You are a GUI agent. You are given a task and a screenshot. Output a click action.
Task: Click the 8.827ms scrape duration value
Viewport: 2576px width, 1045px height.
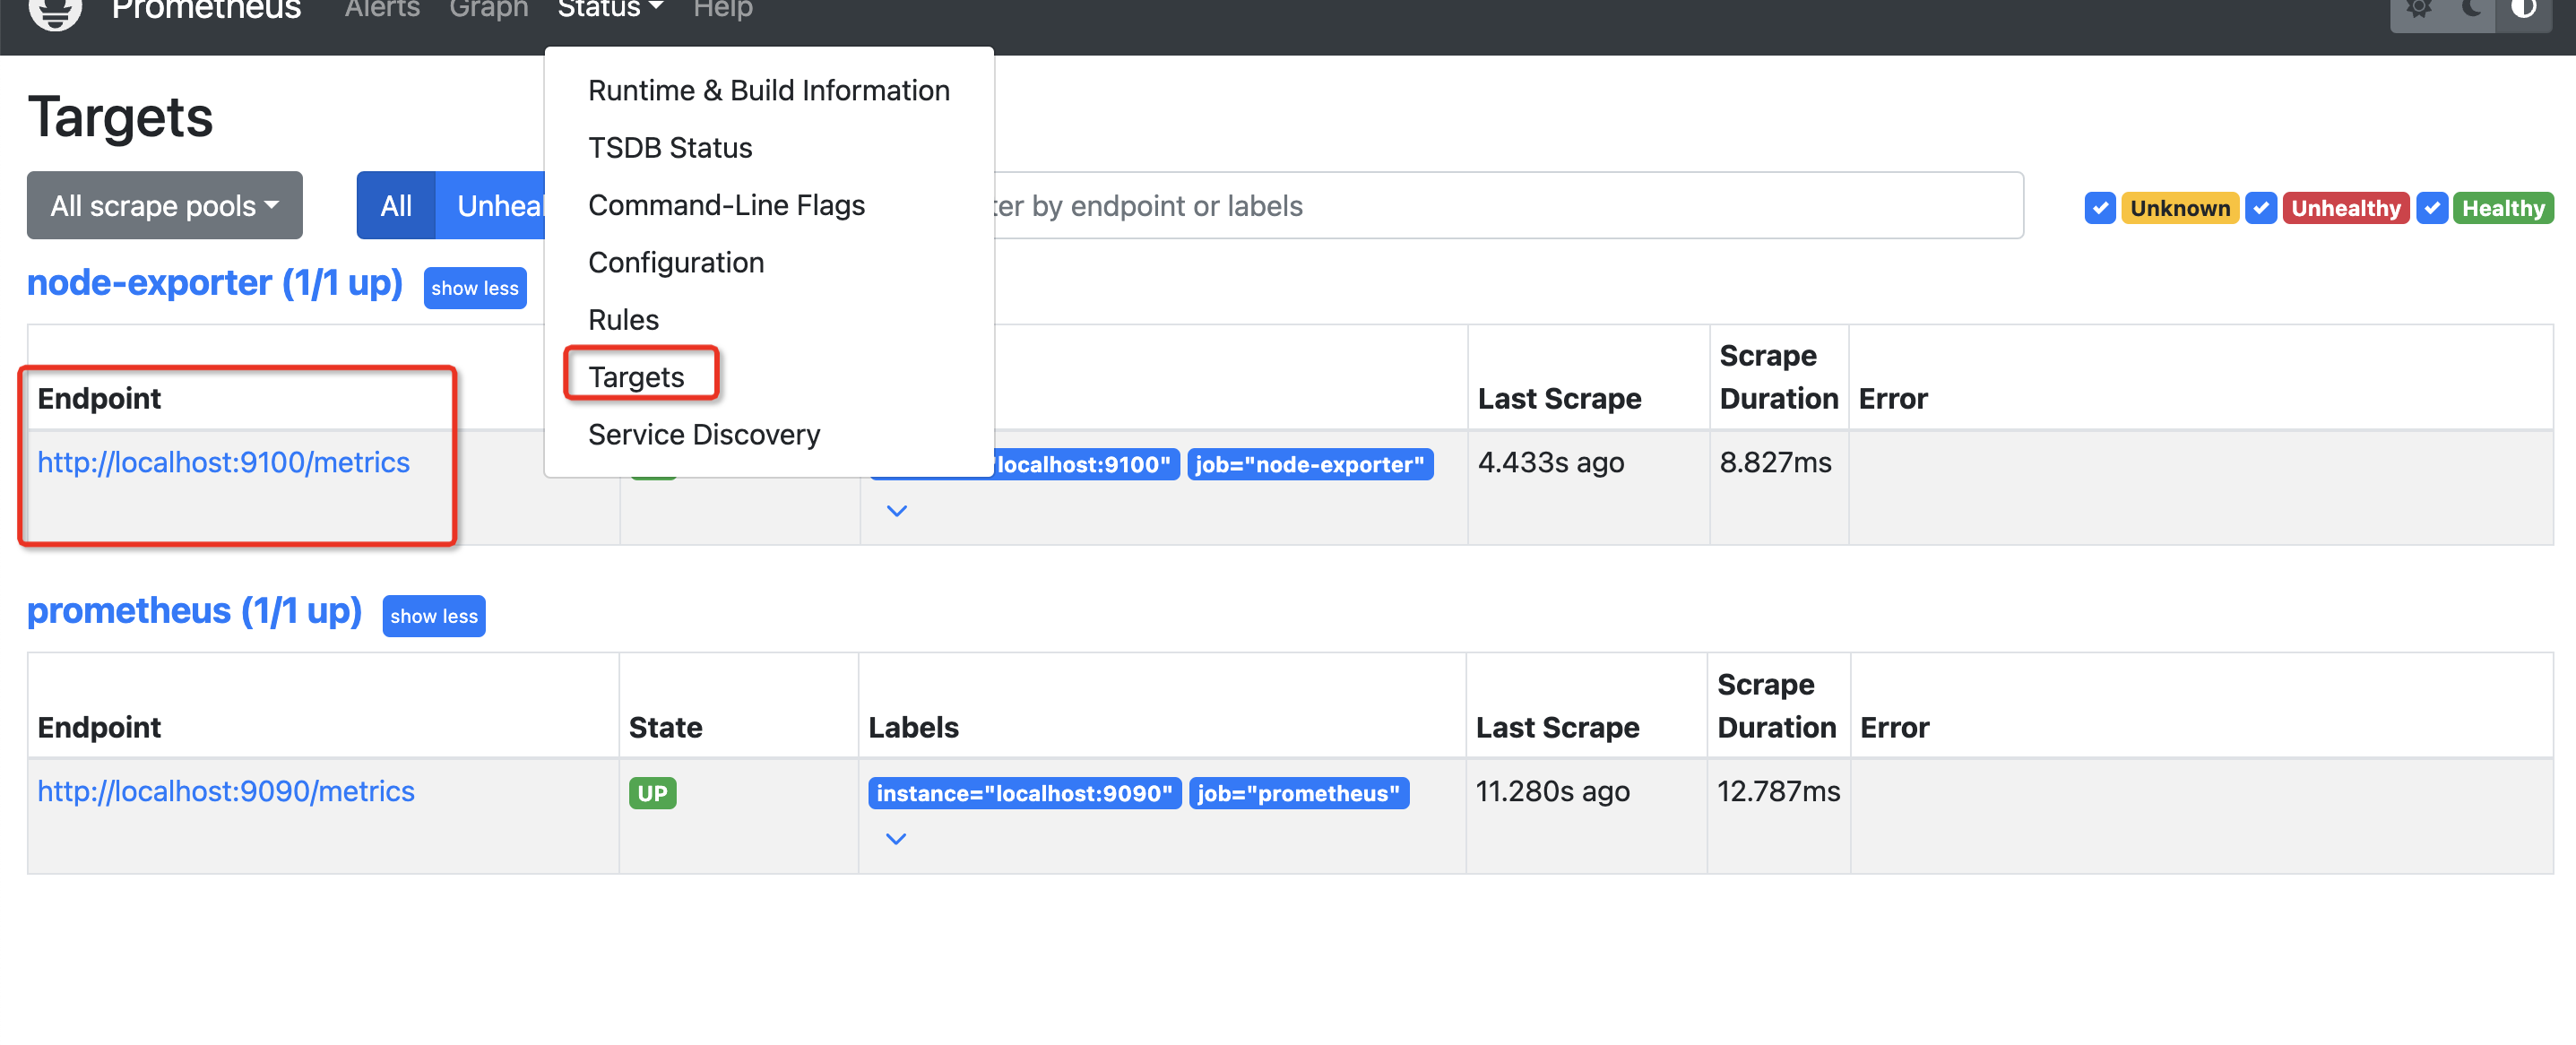tap(1775, 462)
